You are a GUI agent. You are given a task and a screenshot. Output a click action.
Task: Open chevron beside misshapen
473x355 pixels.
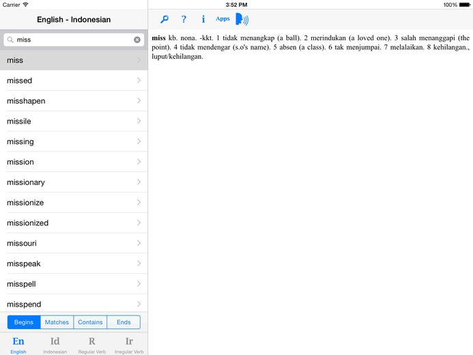[139, 100]
